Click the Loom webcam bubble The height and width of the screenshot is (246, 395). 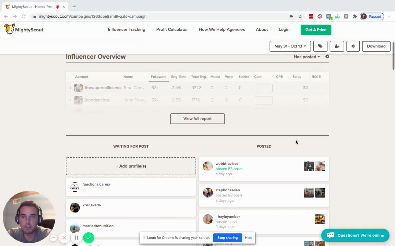point(29,217)
